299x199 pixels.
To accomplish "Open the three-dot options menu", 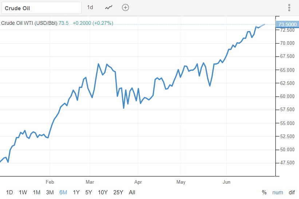I will 289,8.
